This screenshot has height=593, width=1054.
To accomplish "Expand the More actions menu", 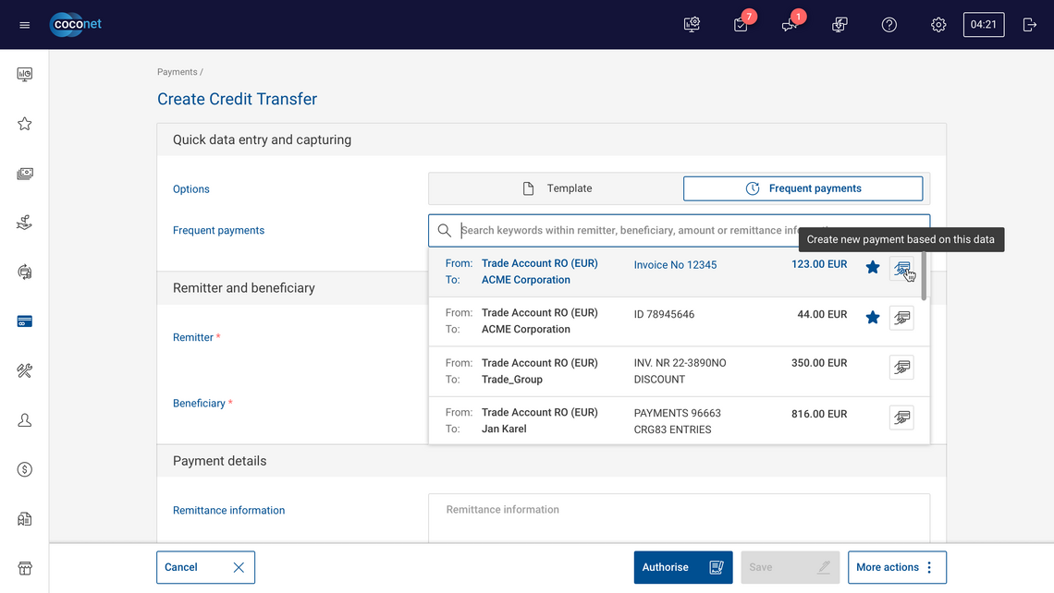I will point(896,567).
